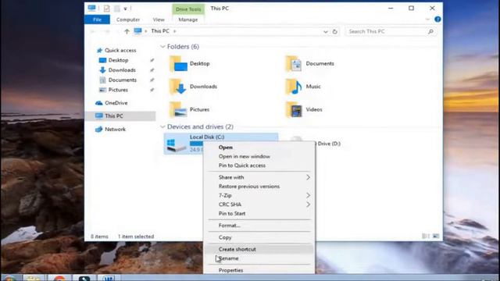Click the chevron after This PC in address bar

174,31
